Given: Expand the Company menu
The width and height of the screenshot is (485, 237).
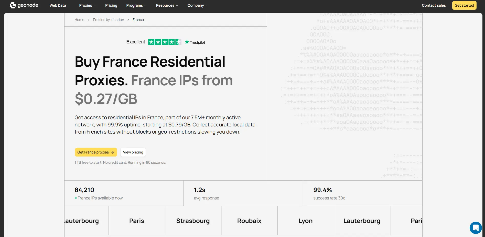Looking at the screenshot, I should [197, 5].
